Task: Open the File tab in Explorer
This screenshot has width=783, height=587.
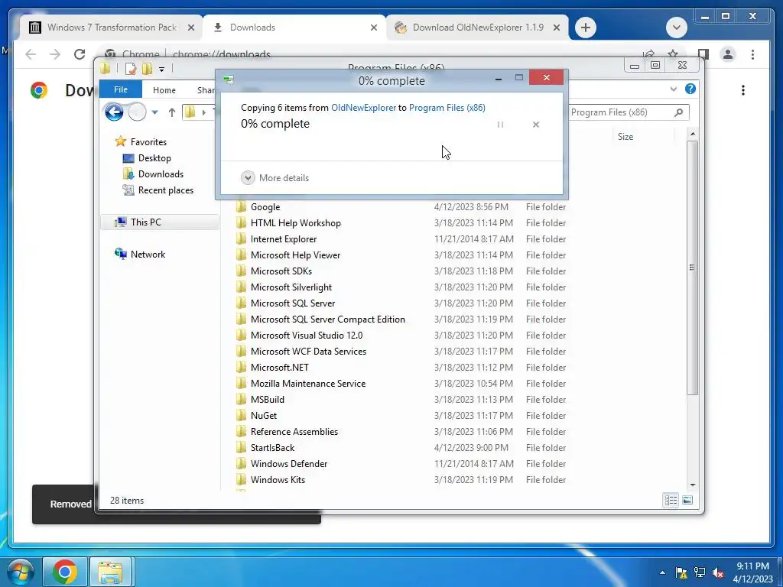Action: (x=121, y=90)
